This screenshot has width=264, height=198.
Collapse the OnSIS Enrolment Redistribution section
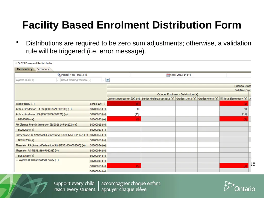click(16, 63)
